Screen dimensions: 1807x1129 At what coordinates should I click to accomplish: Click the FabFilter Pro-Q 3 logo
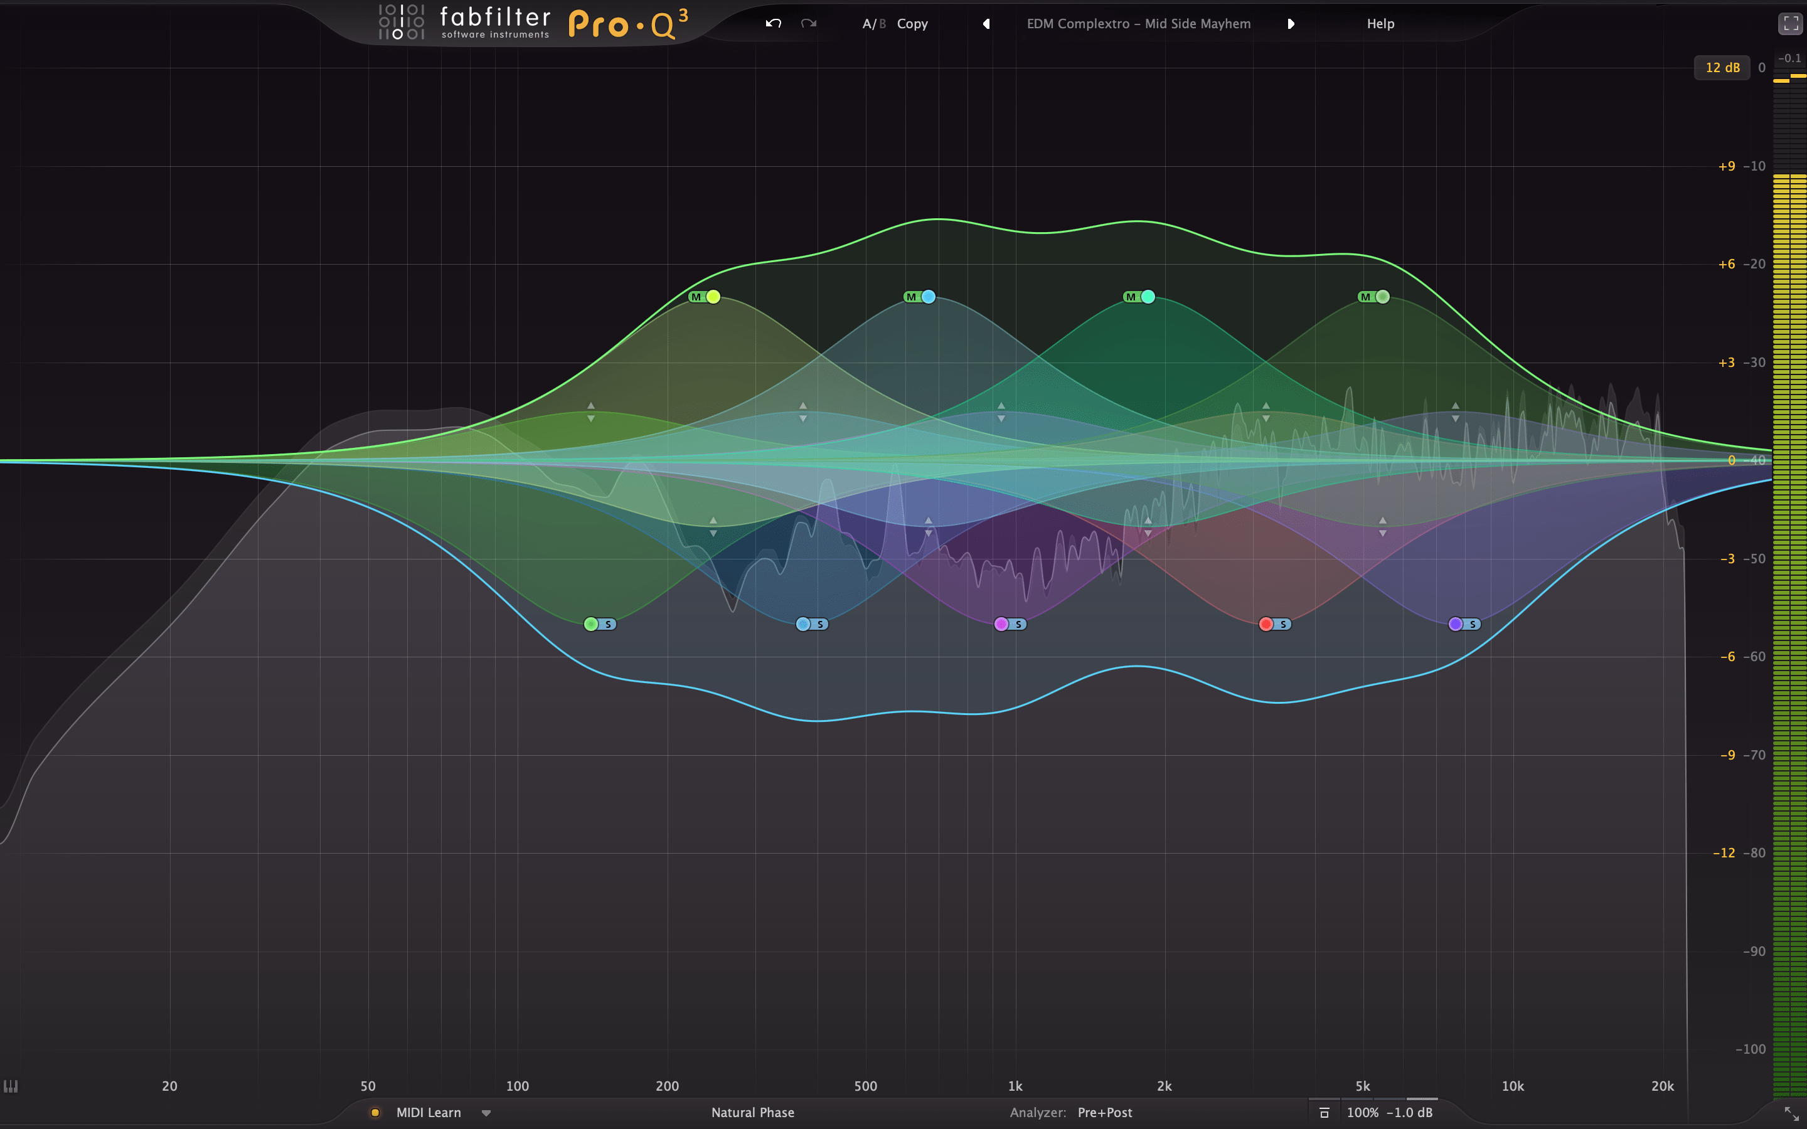534,23
